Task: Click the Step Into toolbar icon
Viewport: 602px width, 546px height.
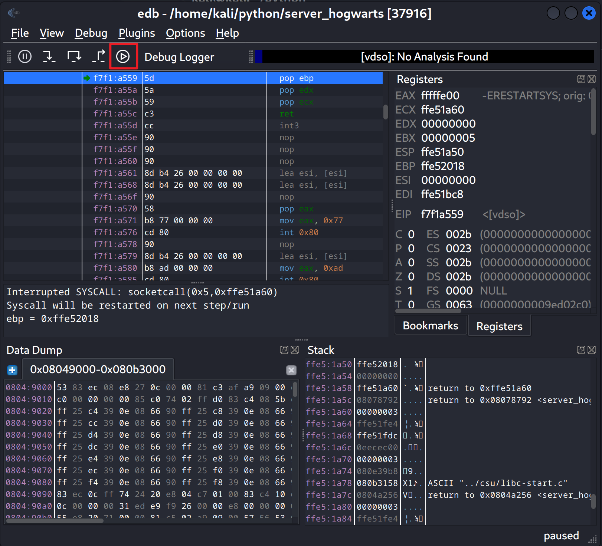Action: 49,56
